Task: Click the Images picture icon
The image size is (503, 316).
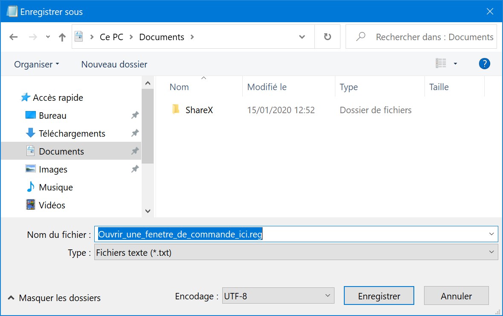Action: click(30, 169)
